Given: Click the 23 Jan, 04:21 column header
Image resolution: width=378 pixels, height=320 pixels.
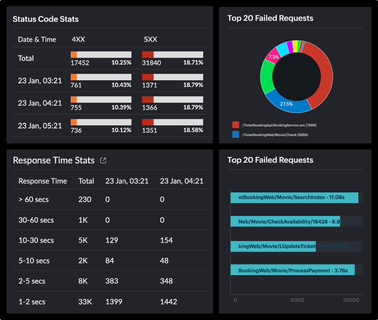Looking at the screenshot, I should [181, 181].
